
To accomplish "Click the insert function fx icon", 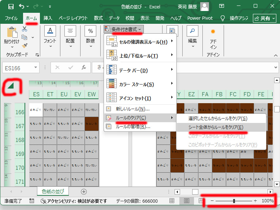I will click(x=84, y=67).
